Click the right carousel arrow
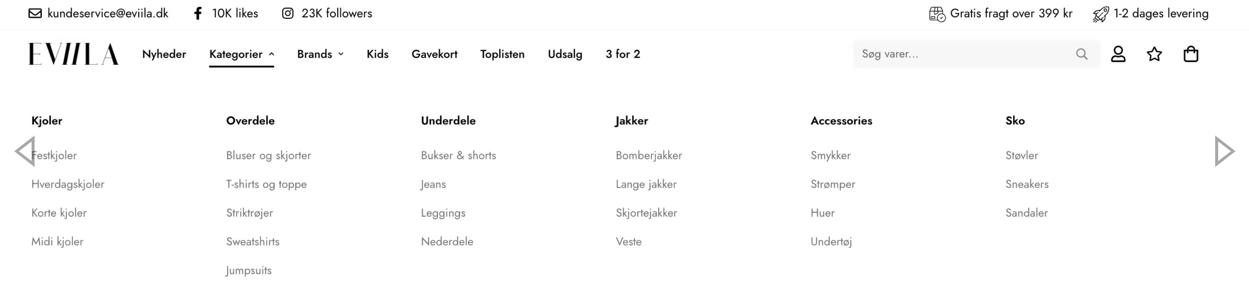1249x301 pixels. pyautogui.click(x=1224, y=152)
